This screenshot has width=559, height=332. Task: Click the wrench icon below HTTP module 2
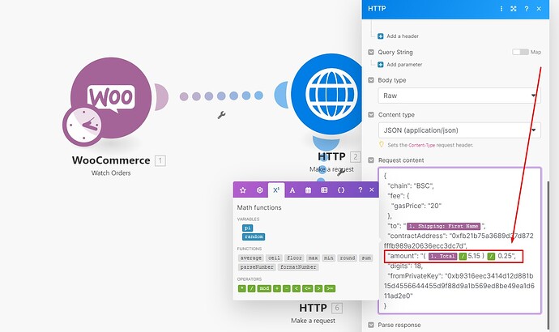point(340,172)
